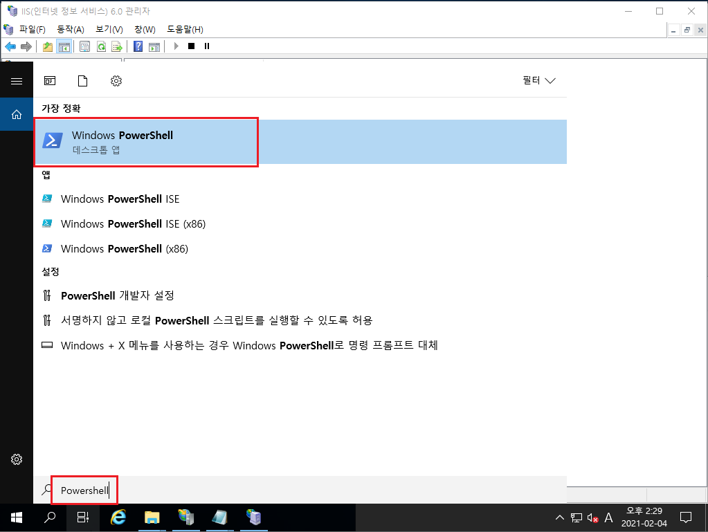Open network status tray icon

[576, 517]
